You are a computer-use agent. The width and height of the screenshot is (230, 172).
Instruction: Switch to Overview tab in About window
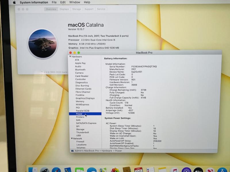coord(51,9)
